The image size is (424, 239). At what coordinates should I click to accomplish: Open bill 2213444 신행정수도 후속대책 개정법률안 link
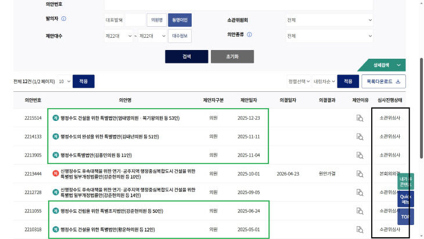pyautogui.click(x=128, y=174)
